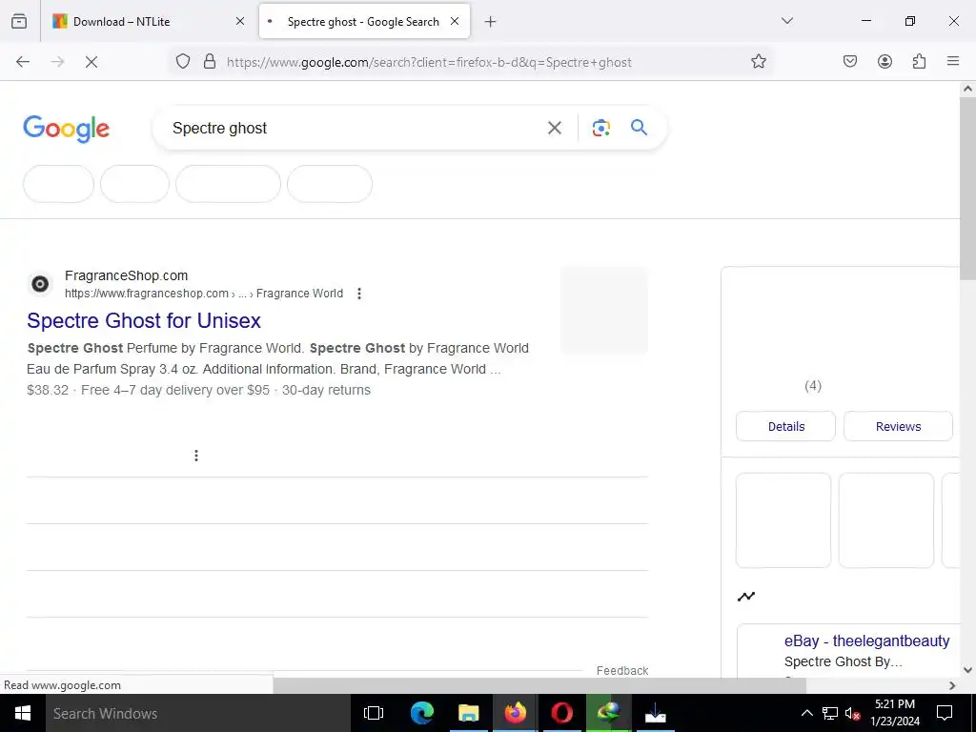Launch Microsoft Edge from taskbar
The width and height of the screenshot is (976, 732).
pos(421,713)
